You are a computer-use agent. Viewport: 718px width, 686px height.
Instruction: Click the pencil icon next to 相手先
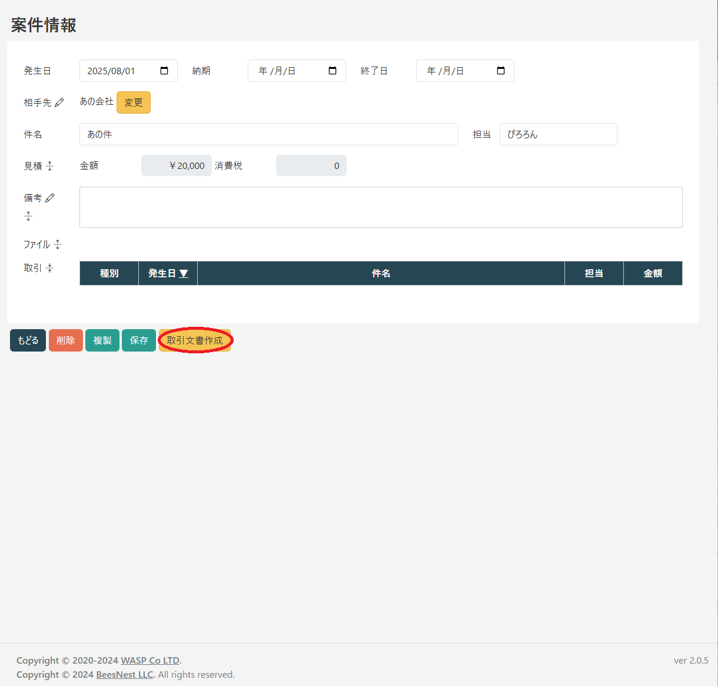pyautogui.click(x=59, y=102)
